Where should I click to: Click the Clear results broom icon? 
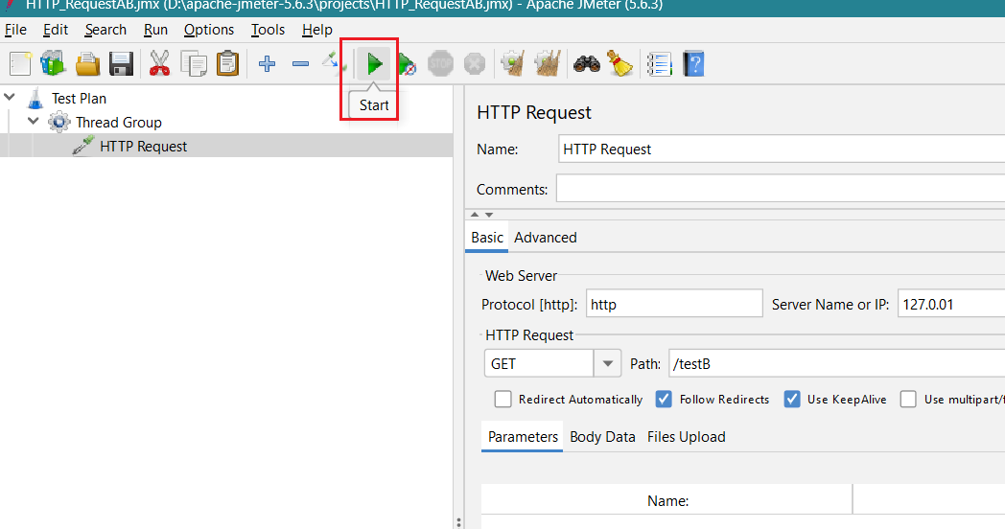513,64
